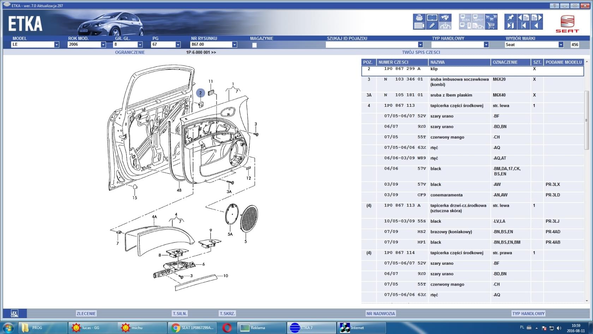Switch to Reklama taskbar window
Screen dimensions: 593x334
point(261,328)
